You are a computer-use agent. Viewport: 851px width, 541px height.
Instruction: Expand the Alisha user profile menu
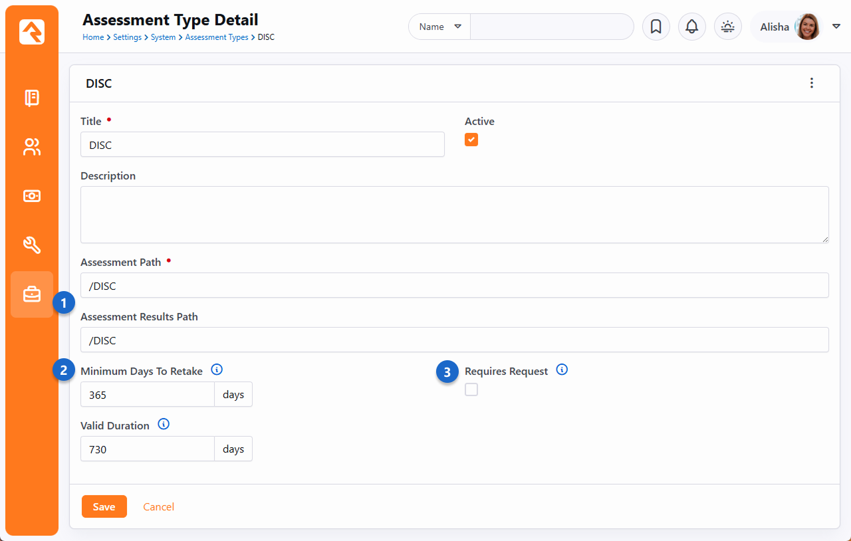(x=836, y=27)
